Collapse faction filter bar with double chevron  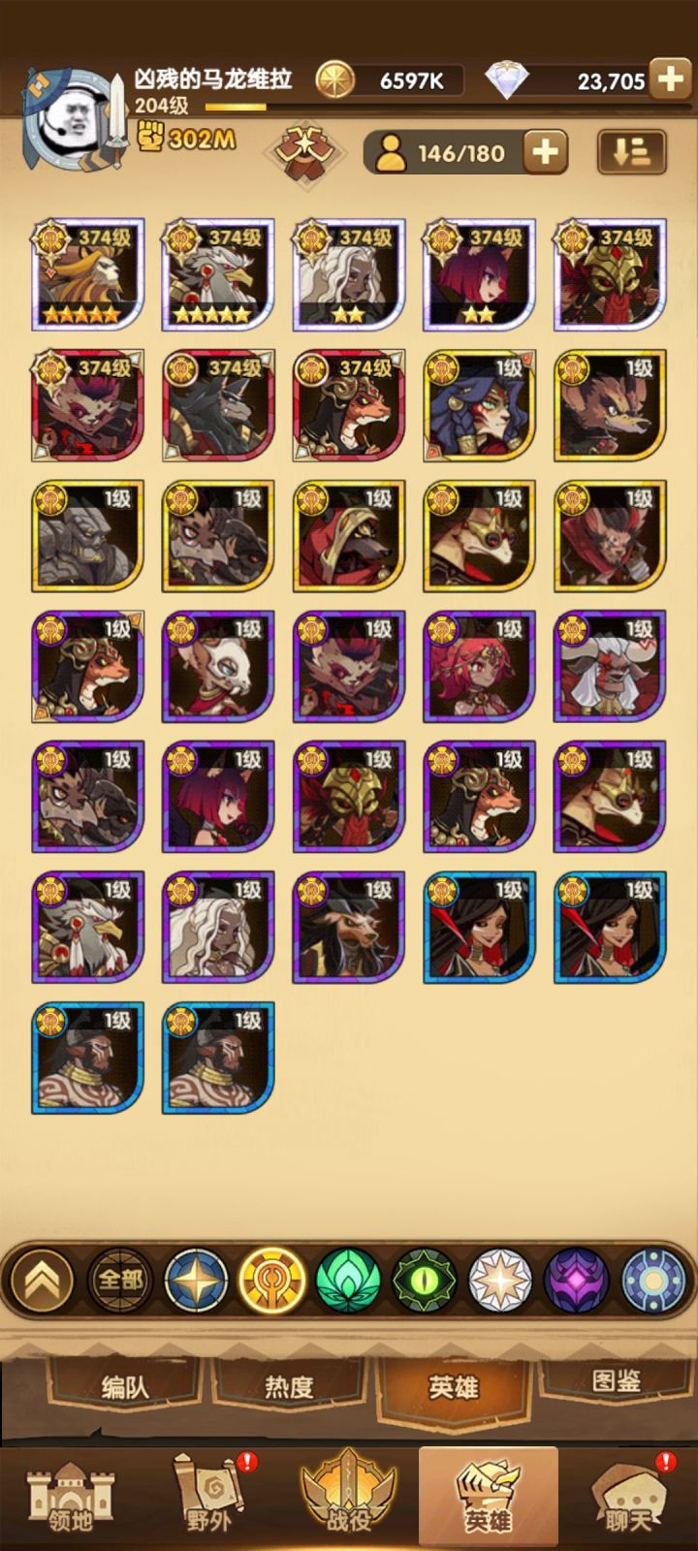(x=42, y=1280)
